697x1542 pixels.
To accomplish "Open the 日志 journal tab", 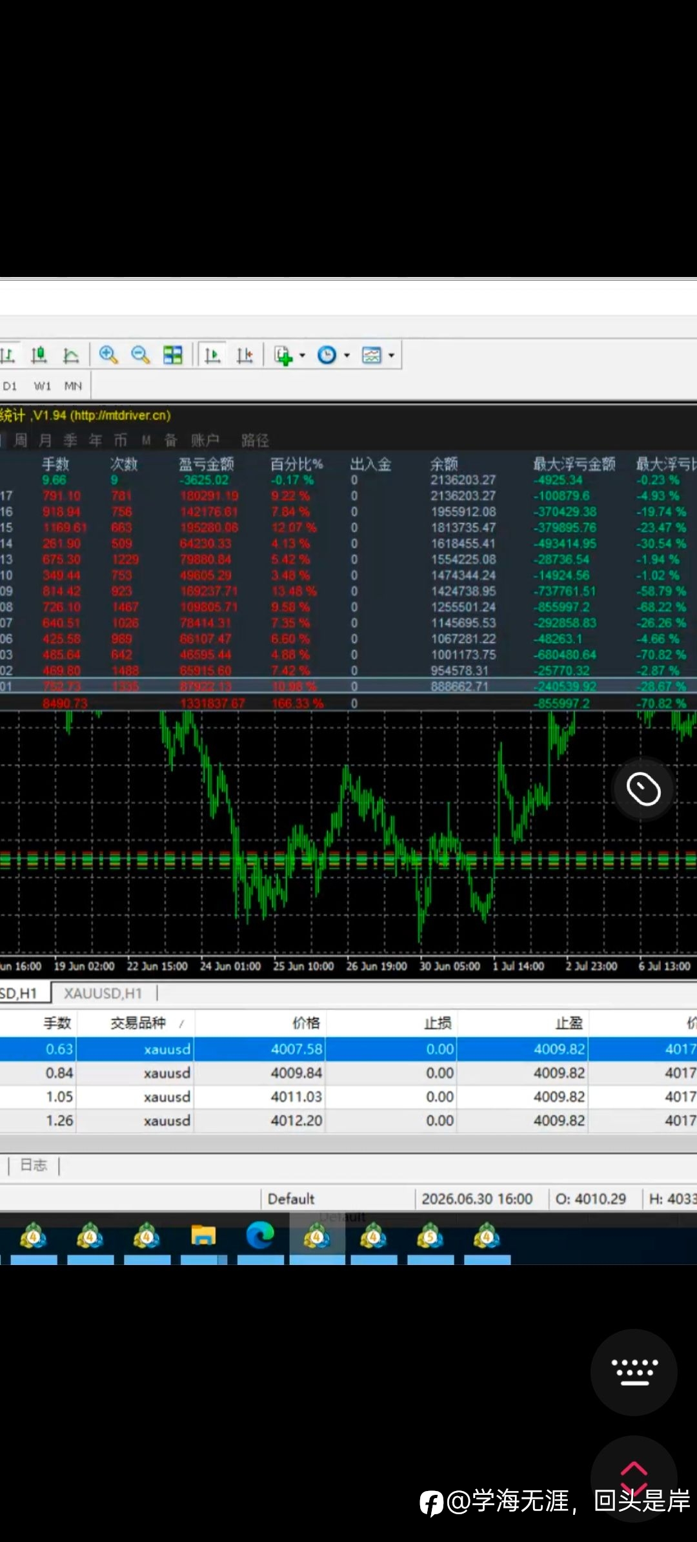I will coord(34,1165).
